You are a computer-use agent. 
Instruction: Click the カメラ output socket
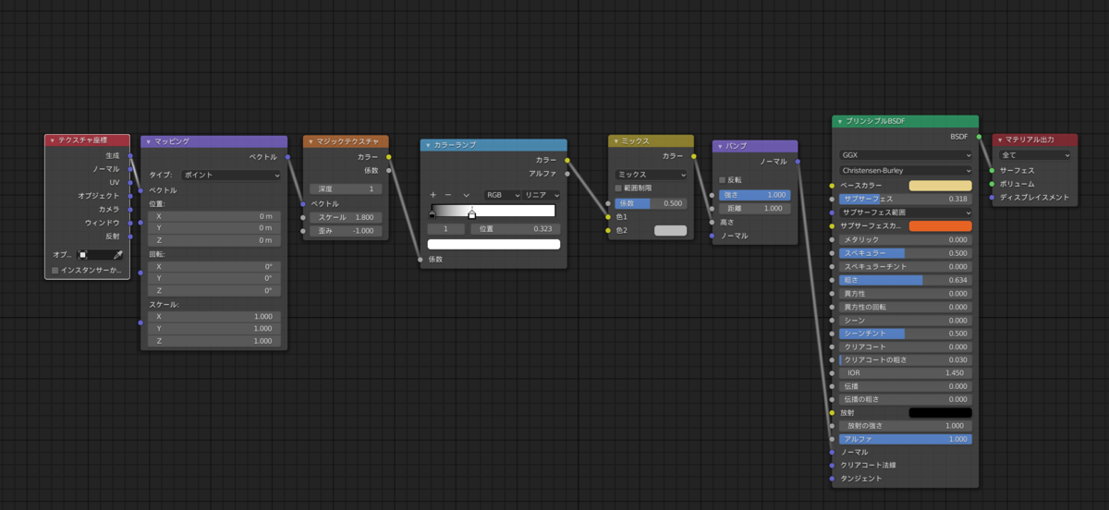pos(130,209)
